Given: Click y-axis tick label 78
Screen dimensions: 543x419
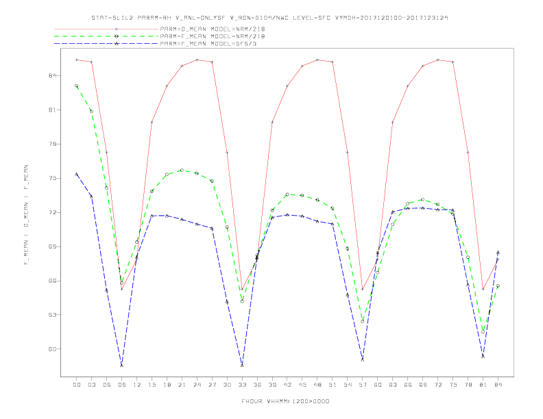Looking at the screenshot, I should pyautogui.click(x=52, y=144).
